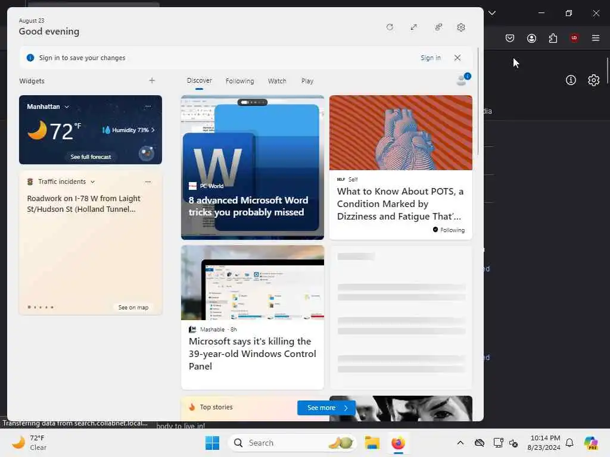Open Firefox account icon
Screen dimensions: 610x457
point(531,37)
